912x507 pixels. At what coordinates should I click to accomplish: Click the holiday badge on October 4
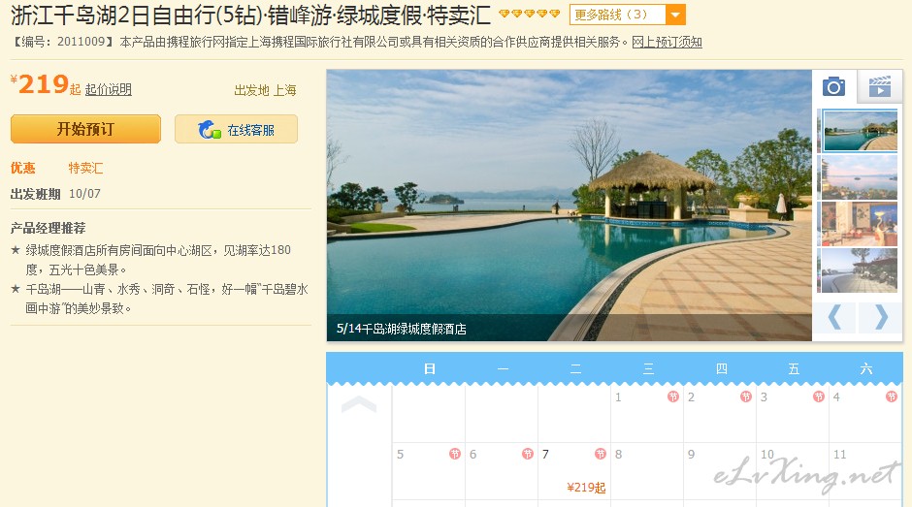891,396
